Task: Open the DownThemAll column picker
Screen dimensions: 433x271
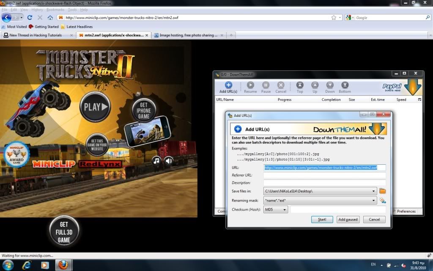Action: click(x=420, y=100)
